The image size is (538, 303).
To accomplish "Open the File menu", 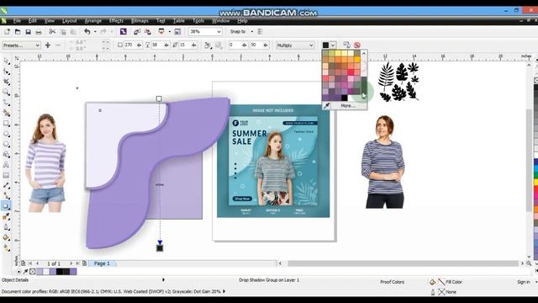I will coord(17,20).
